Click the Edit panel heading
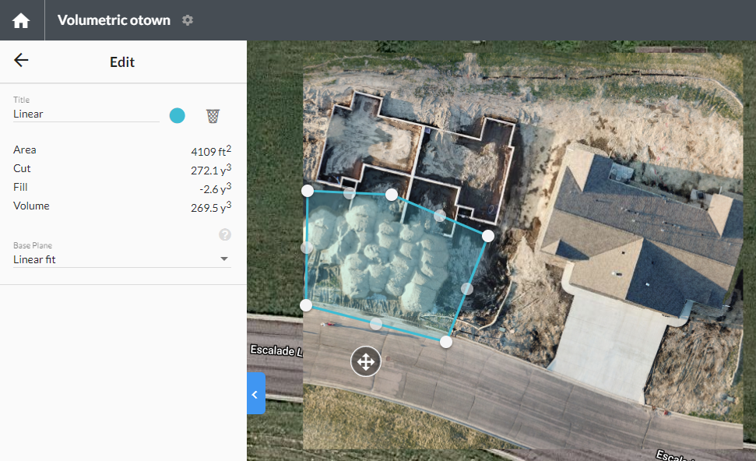756x461 pixels. coord(122,62)
